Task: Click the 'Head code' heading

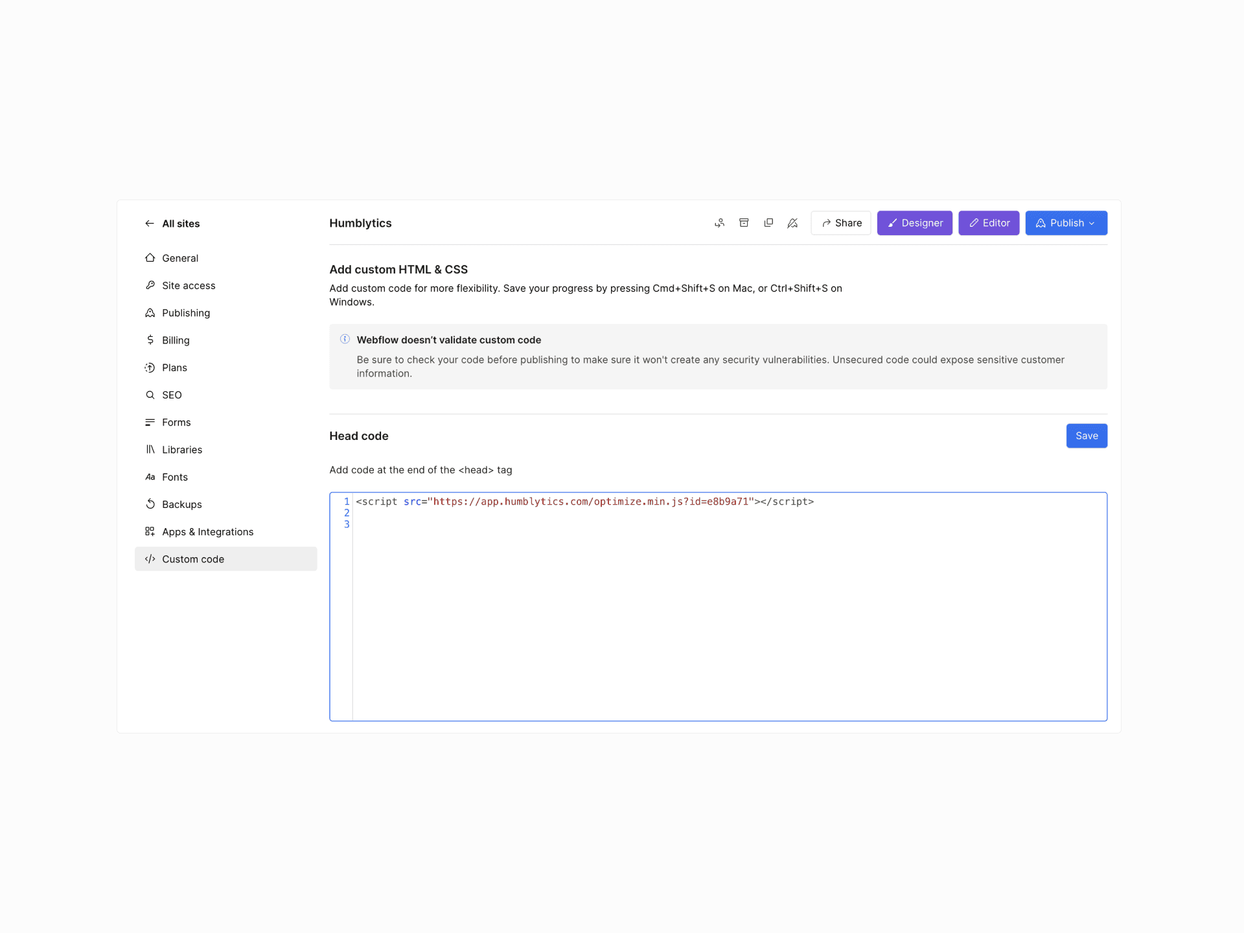Action: coord(359,436)
